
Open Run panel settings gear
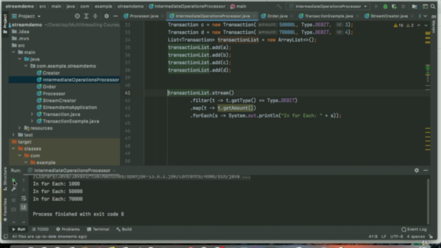[x=416, y=170]
